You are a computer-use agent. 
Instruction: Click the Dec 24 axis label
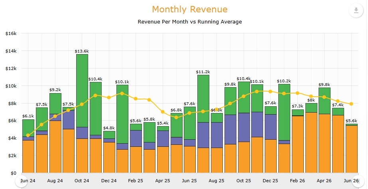click(x=109, y=181)
